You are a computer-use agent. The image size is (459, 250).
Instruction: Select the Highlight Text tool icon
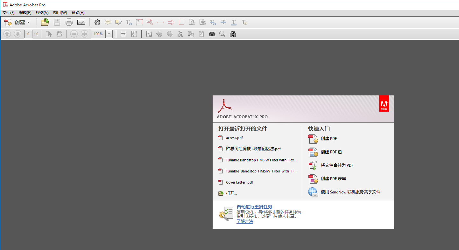click(x=118, y=22)
